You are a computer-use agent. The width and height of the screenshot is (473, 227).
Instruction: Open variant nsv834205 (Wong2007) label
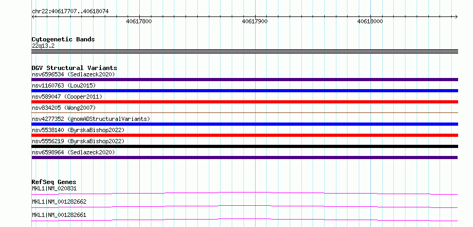click(x=64, y=108)
